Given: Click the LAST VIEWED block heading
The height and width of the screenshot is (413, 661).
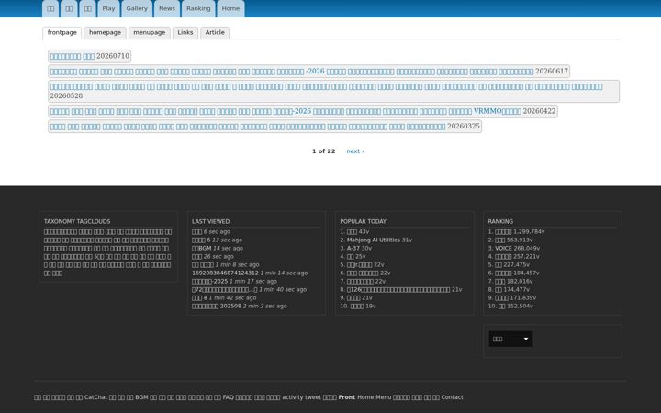Looking at the screenshot, I should pos(211,222).
